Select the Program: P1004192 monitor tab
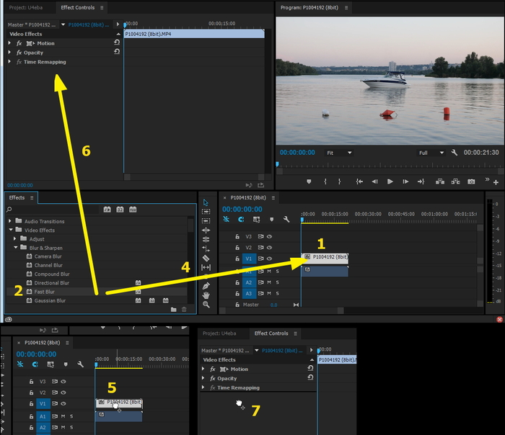This screenshot has width=505, height=435. (311, 8)
